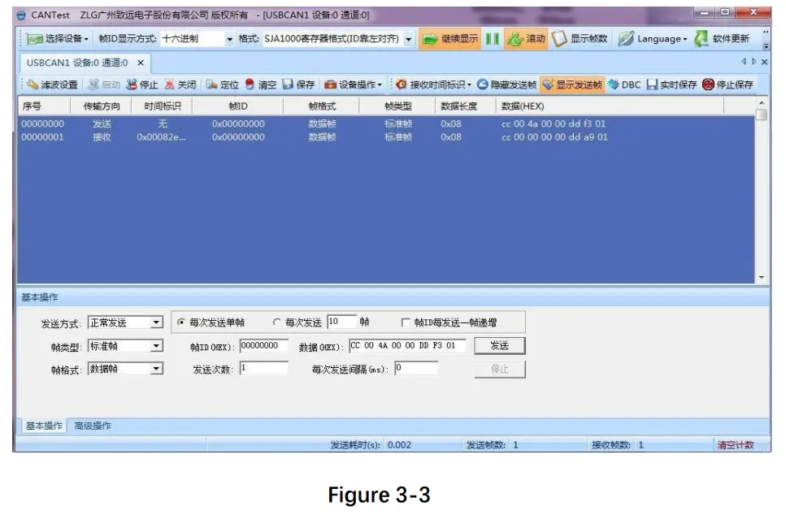Click the 时间标识 column header

[162, 106]
